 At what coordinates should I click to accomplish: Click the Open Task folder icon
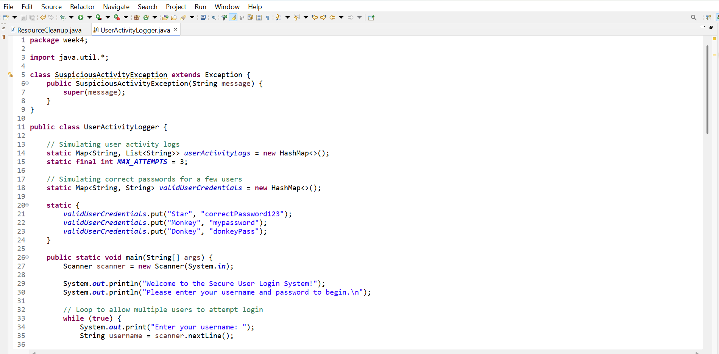tap(174, 17)
